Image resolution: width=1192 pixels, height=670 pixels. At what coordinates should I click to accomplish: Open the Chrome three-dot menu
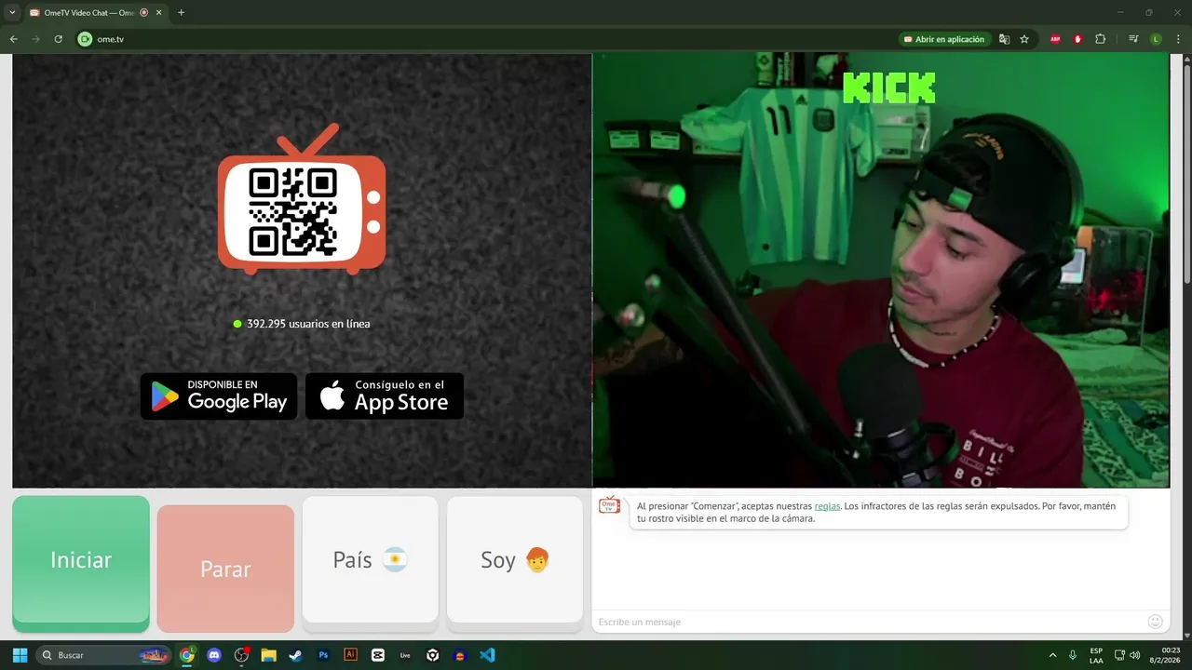(x=1178, y=39)
